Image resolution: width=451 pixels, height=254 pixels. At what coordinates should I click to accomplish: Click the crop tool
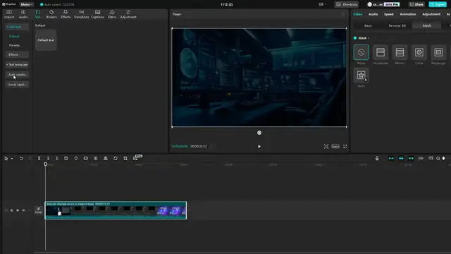(x=125, y=158)
